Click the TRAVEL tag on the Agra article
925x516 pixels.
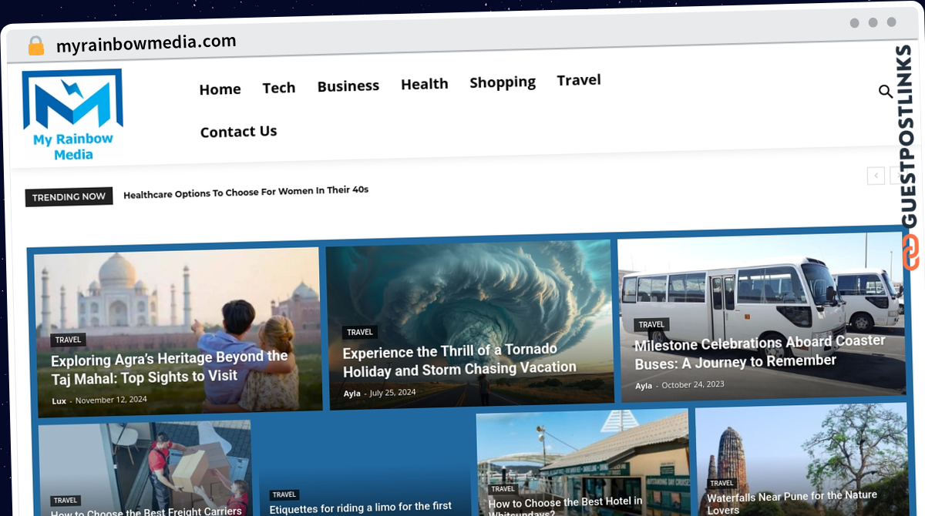[x=69, y=340]
